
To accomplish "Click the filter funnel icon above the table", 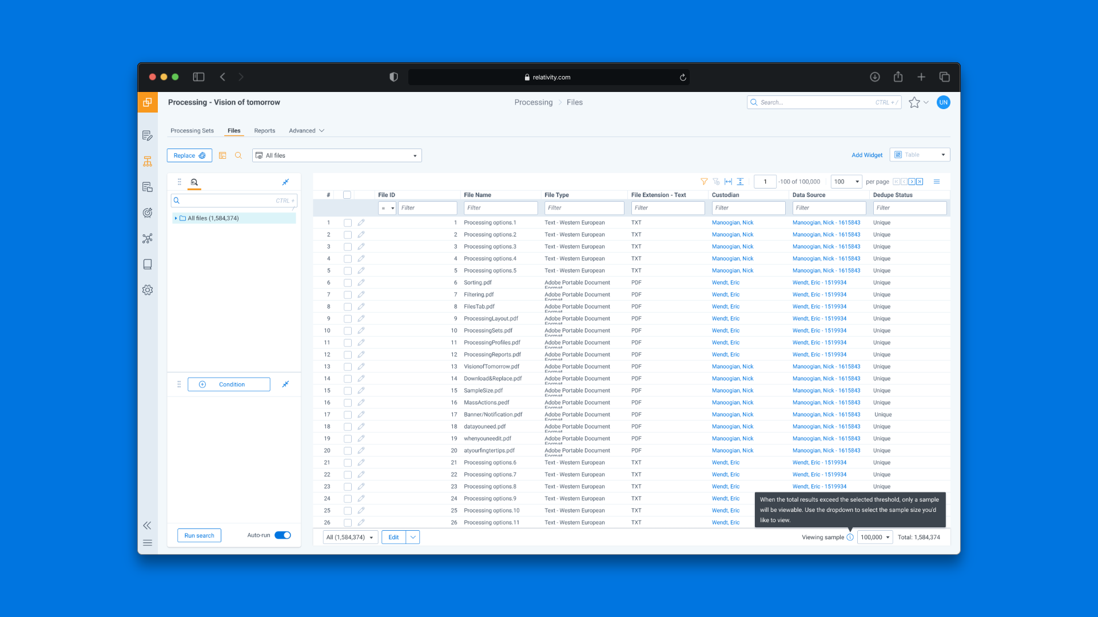I will [704, 182].
